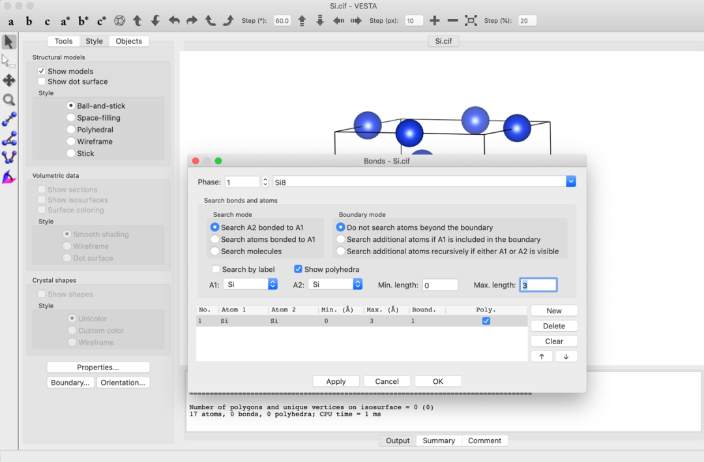The image size is (704, 462).
Task: Open the phase name Si8 dropdown
Action: pyautogui.click(x=570, y=182)
